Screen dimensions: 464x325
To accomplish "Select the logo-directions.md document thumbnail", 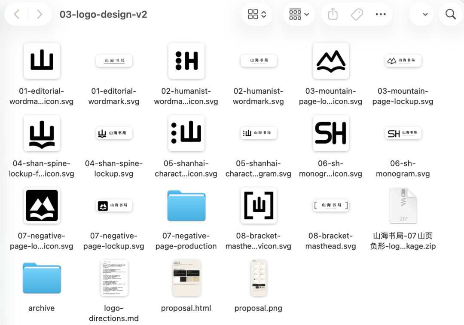I will [x=114, y=278].
